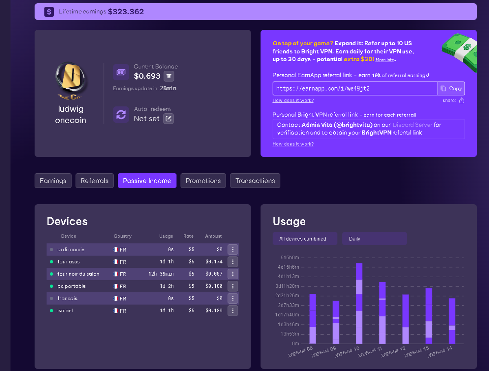Copy the EarnApp referral link
Image resolution: width=489 pixels, height=371 pixels.
(x=451, y=88)
